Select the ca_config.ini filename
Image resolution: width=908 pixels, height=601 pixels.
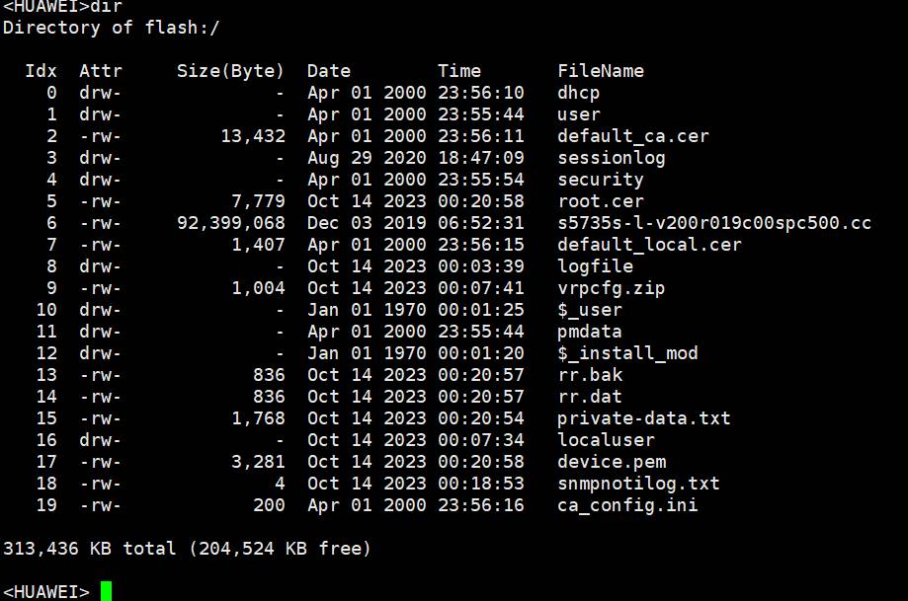[627, 505]
